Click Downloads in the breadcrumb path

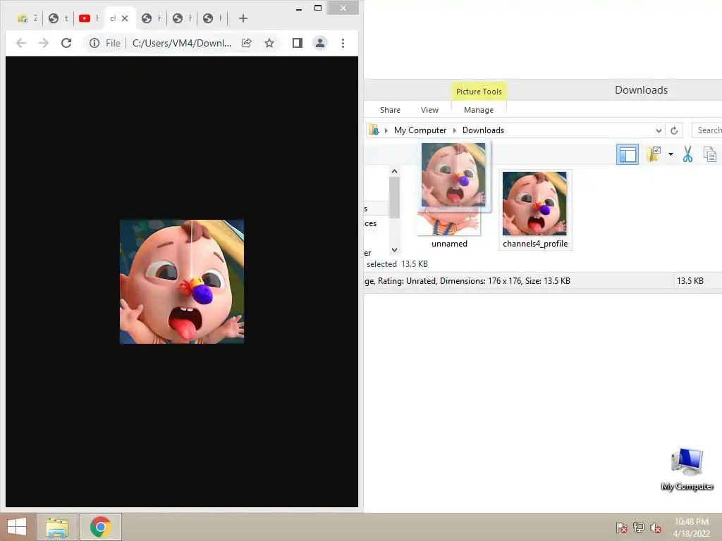[x=483, y=130]
